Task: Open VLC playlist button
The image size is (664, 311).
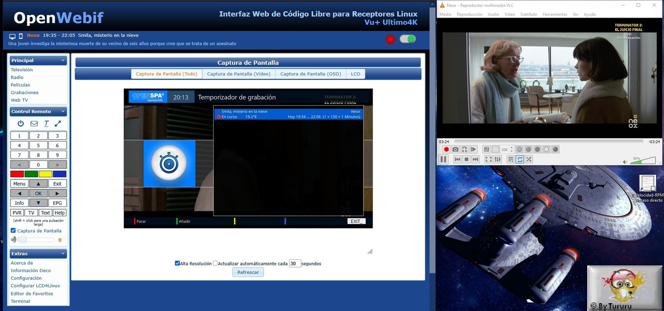Action: point(511,159)
